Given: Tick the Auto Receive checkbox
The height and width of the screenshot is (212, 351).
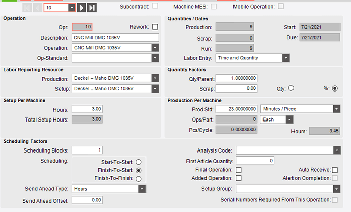Looking at the screenshot, I should [x=335, y=170].
